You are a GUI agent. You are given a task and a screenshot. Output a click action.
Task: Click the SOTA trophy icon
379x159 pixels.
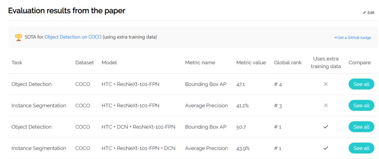coord(19,37)
